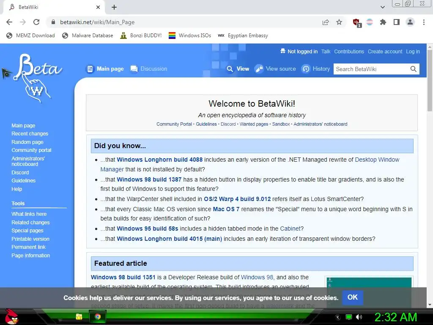Open the uBlock Origin extension icon
433x325 pixels.
pos(356,22)
